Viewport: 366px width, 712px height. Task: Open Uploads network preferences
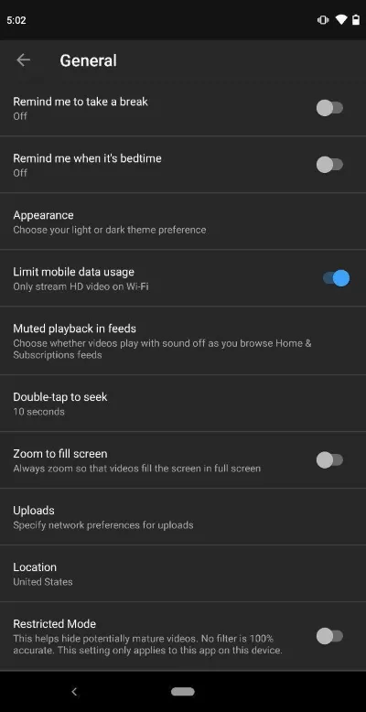(x=183, y=517)
